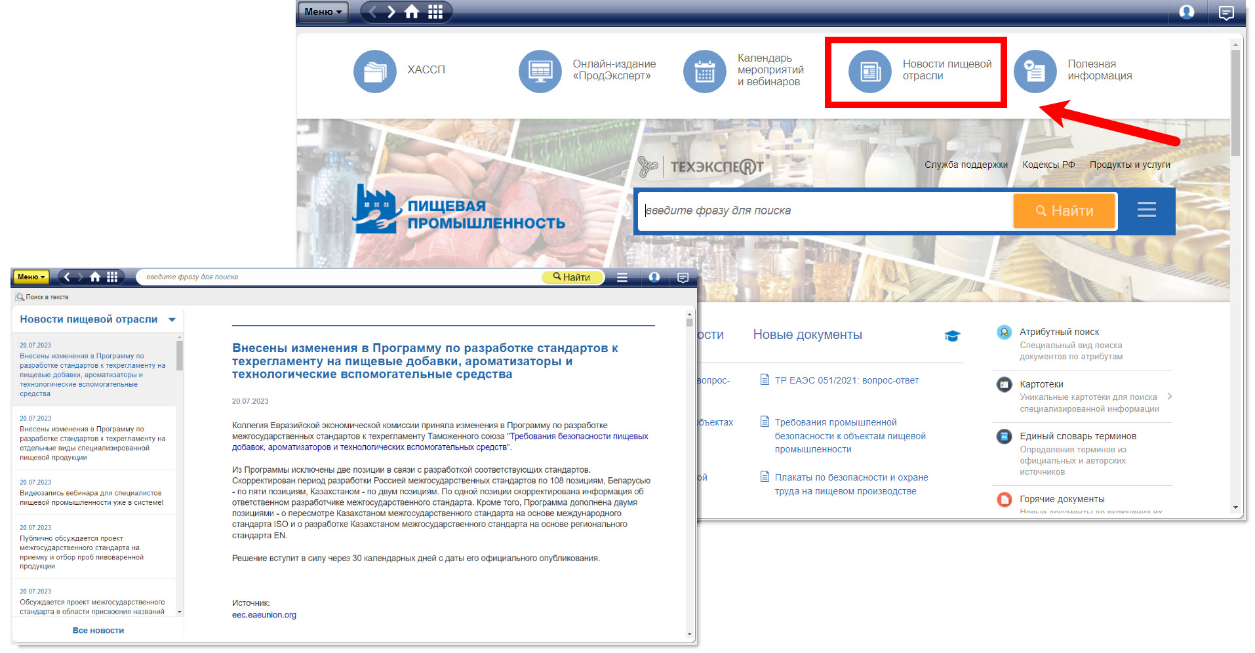This screenshot has height=653, width=1255.
Task: Click Home icon in news window toolbar
Action: pyautogui.click(x=96, y=277)
